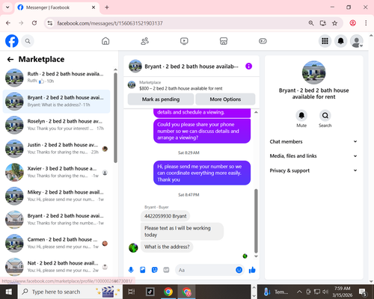Click the chat scroll-down arrow
Screen dimensions: 374x299
pyautogui.click(x=256, y=256)
